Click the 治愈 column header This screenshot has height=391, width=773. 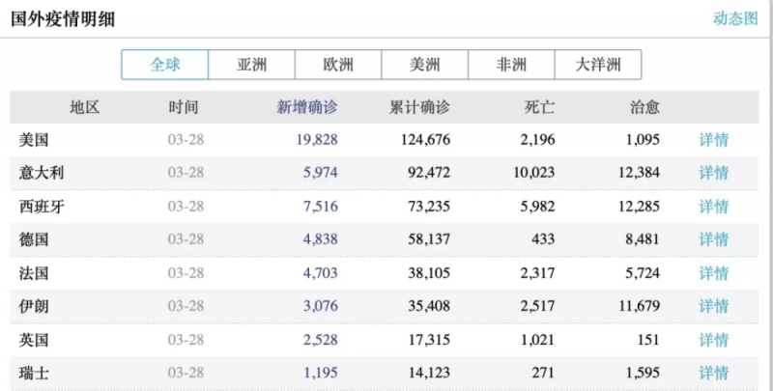click(644, 107)
